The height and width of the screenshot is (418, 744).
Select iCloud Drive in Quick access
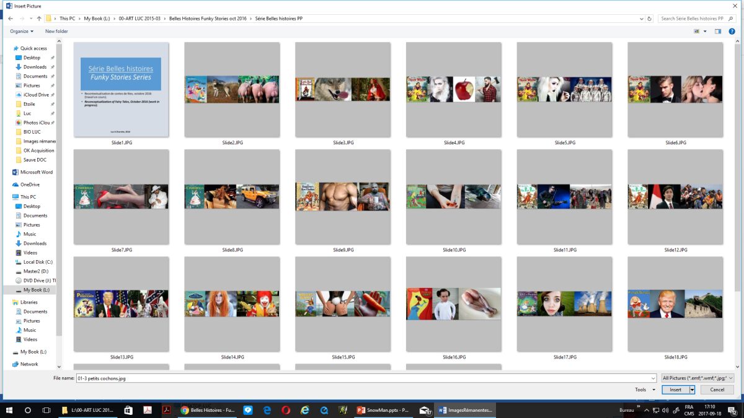[35, 95]
